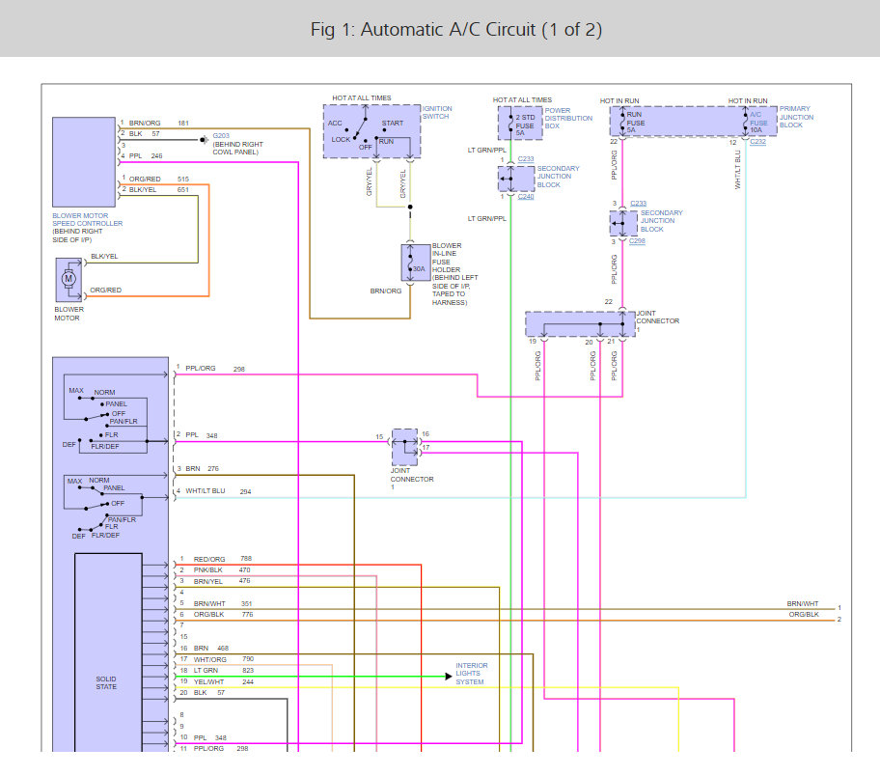
Task: Click the secondary junction block symbol above C240
Action: [x=516, y=180]
